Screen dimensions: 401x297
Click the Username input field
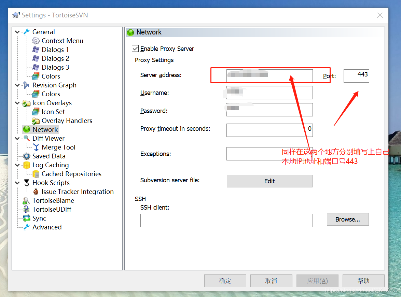(269, 93)
